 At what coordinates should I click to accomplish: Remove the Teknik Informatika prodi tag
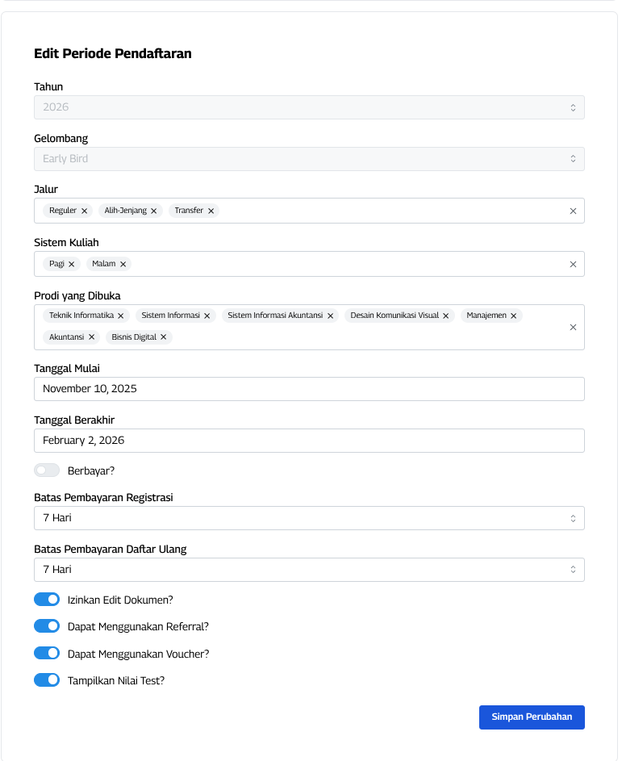tap(120, 316)
